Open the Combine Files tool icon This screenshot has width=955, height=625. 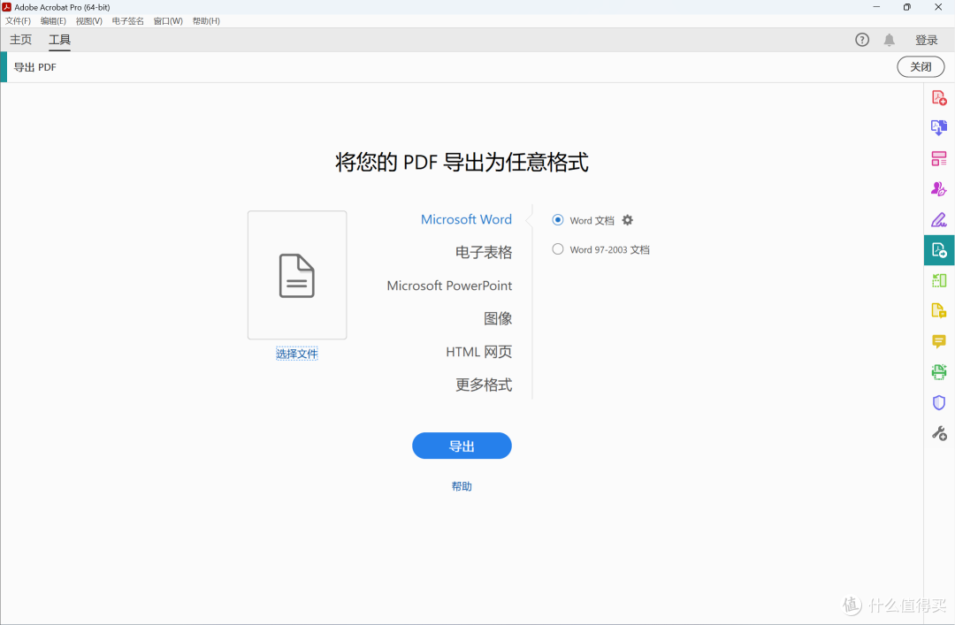[938, 128]
